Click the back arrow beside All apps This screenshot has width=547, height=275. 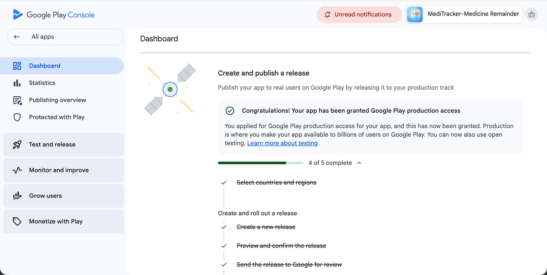[x=17, y=37]
